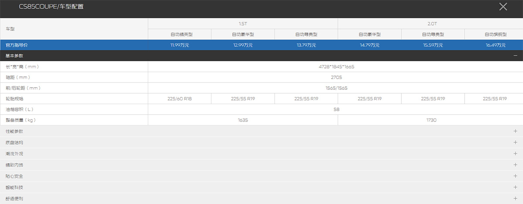Select the 225/60 R18 tire spec cell

[x=180, y=99]
